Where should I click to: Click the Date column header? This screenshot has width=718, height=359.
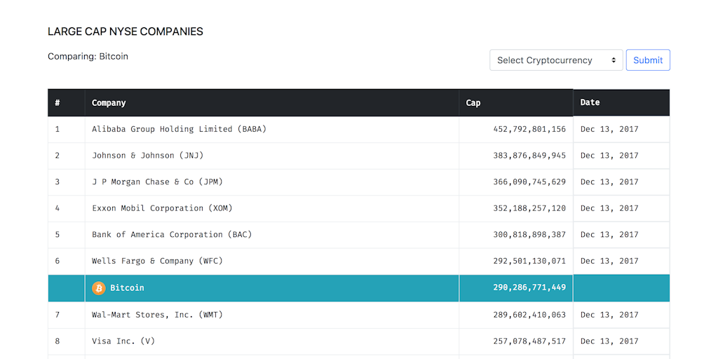(621, 102)
